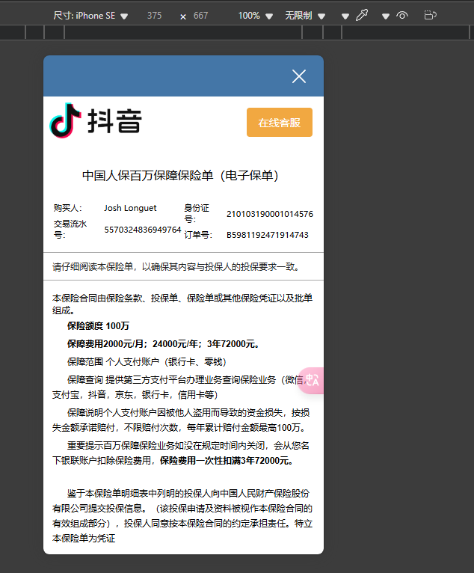
Task: Open the dropdown arrow left of the eye icon
Action: pos(386,16)
